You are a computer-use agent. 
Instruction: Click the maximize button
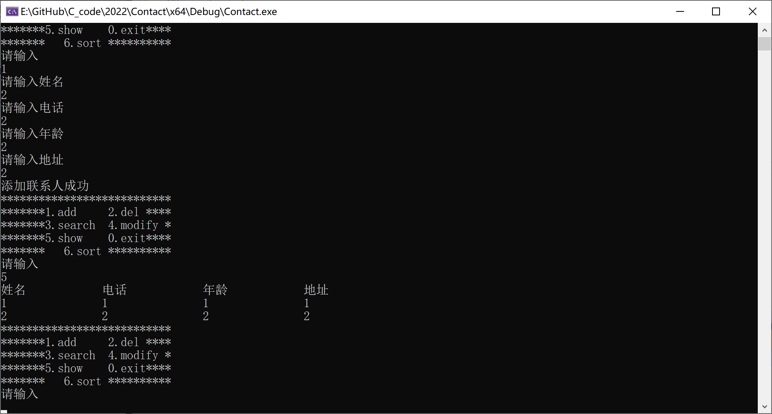point(716,11)
